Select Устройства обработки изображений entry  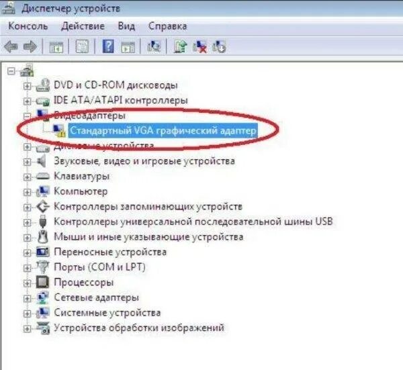(139, 328)
